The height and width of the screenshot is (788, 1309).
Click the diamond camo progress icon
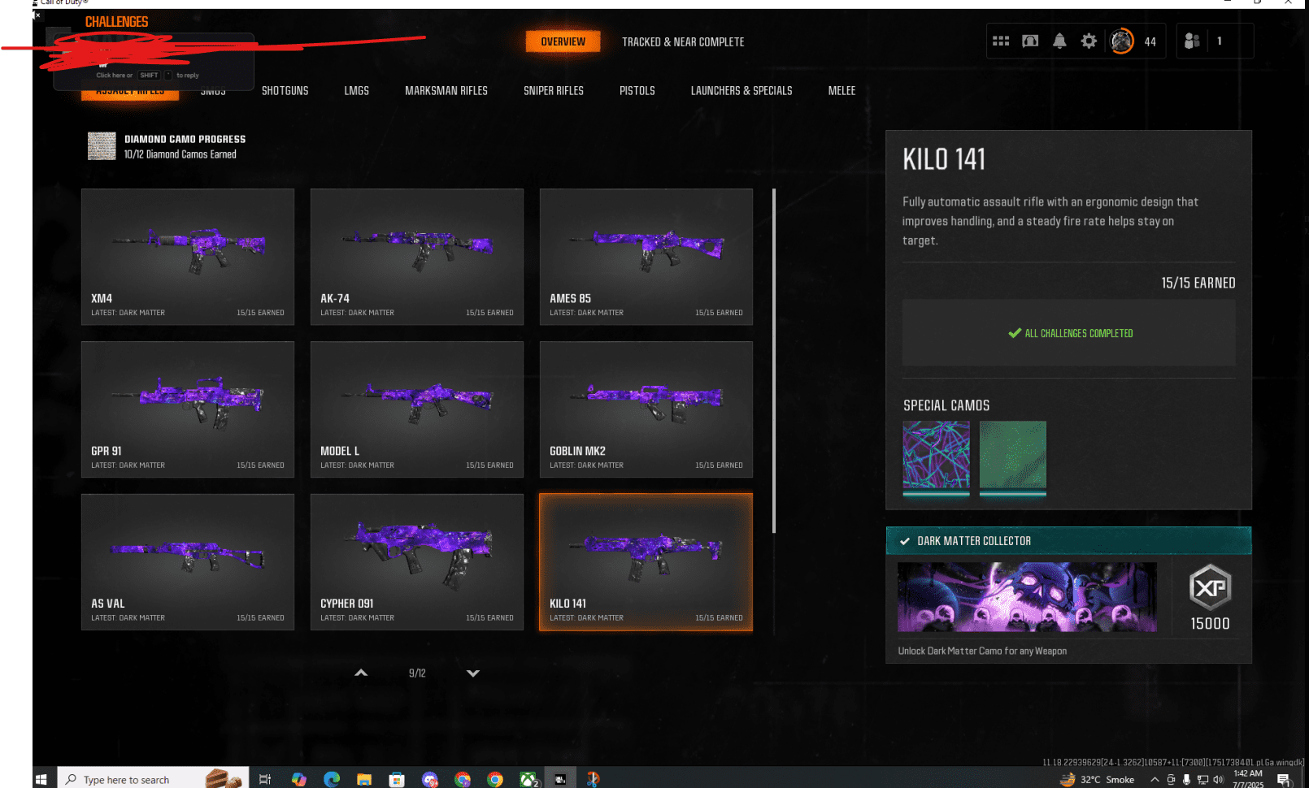tap(102, 146)
